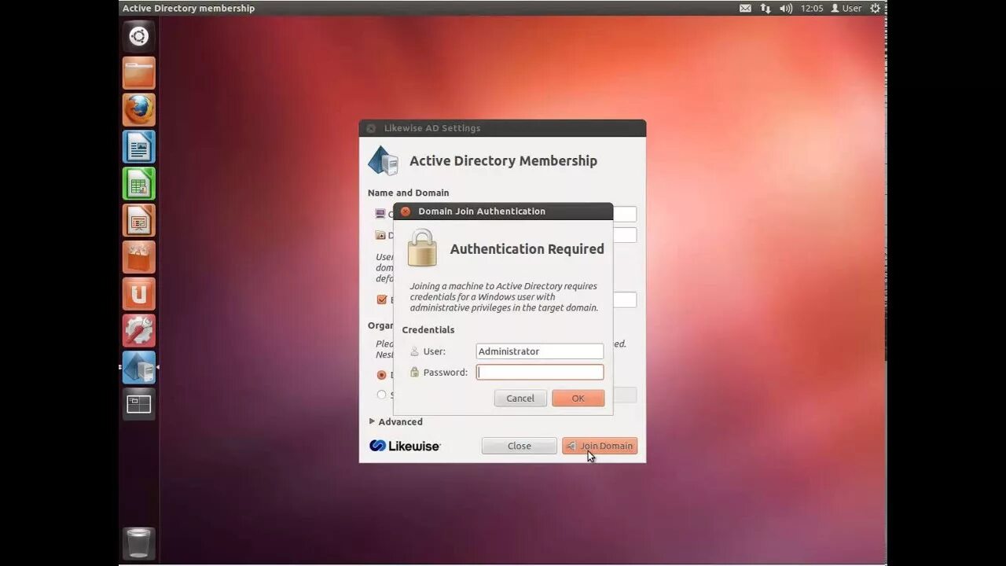Confirm credentials with the OK button
Image resolution: width=1006 pixels, height=566 pixels.
click(x=578, y=398)
